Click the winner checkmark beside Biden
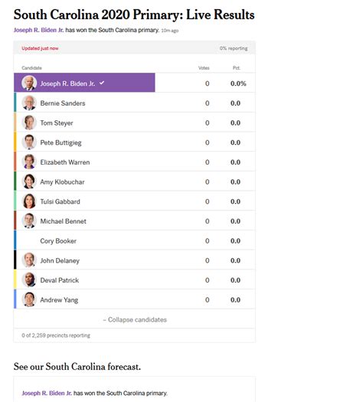The height and width of the screenshot is (402, 363). 102,83
